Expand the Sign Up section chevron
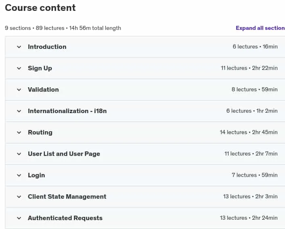The image size is (285, 229). click(19, 68)
